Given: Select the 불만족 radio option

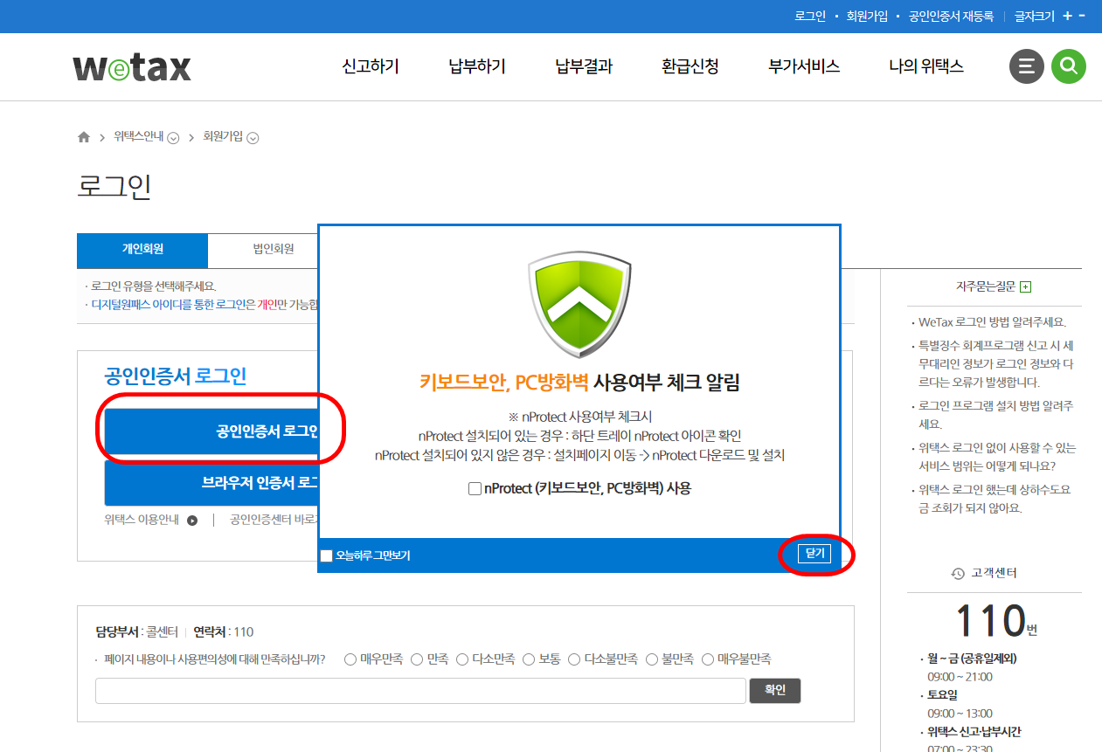Looking at the screenshot, I should point(651,659).
